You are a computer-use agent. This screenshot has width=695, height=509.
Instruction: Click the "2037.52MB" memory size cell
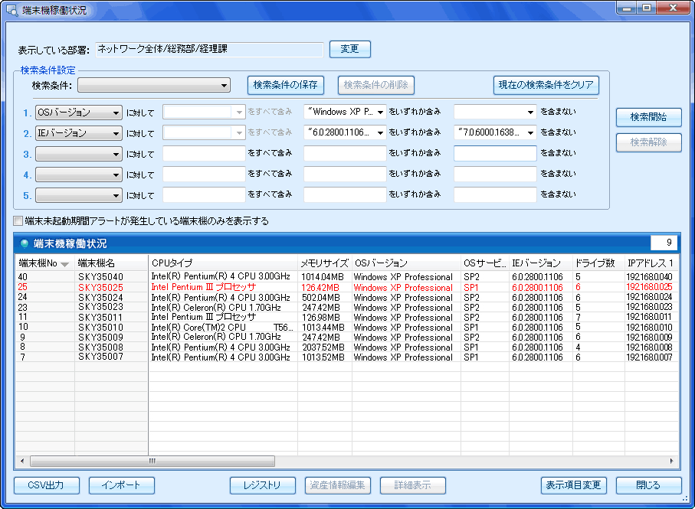(323, 347)
